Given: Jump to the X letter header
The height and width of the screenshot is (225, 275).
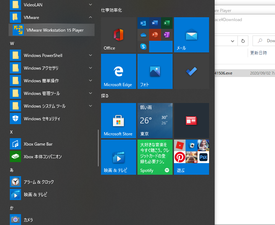Looking at the screenshot, I should [11, 132].
